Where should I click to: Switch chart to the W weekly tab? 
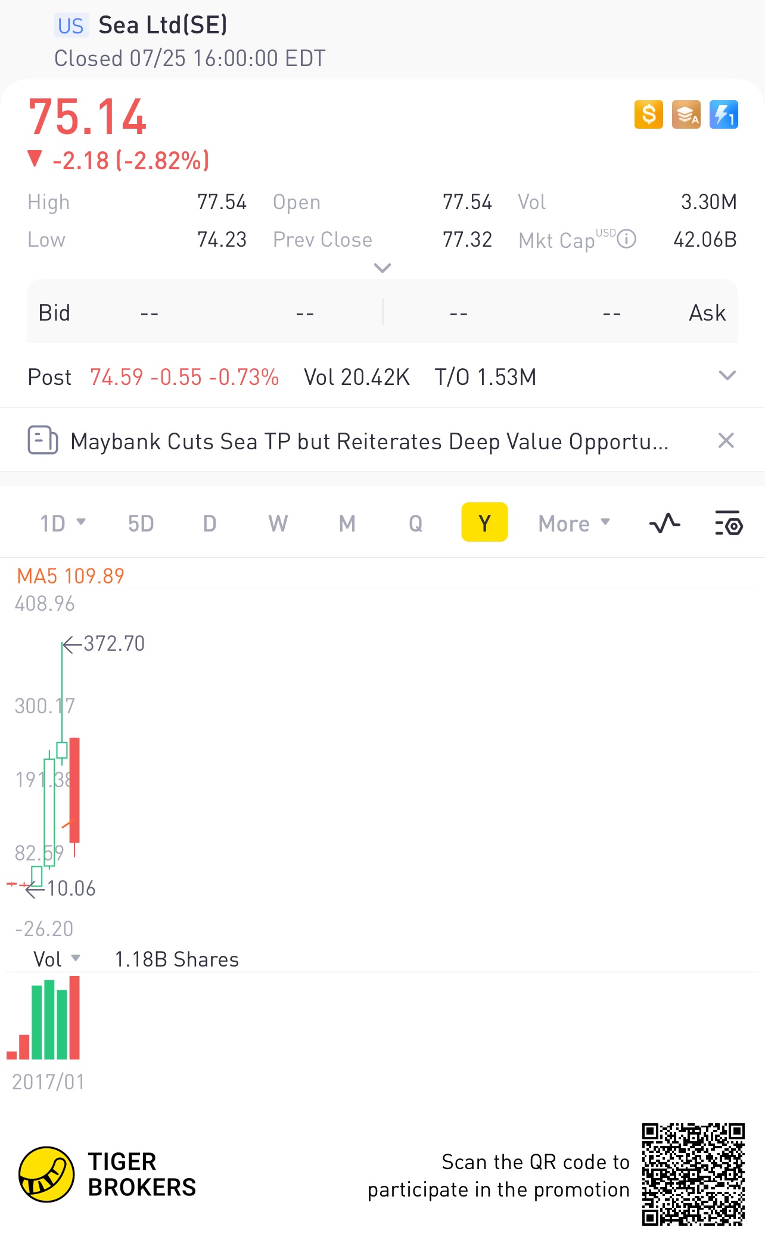click(278, 524)
